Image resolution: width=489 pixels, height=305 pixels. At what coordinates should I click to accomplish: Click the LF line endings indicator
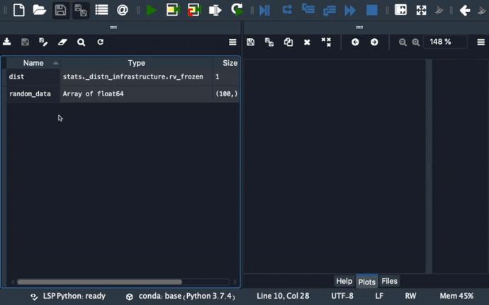[x=379, y=296]
